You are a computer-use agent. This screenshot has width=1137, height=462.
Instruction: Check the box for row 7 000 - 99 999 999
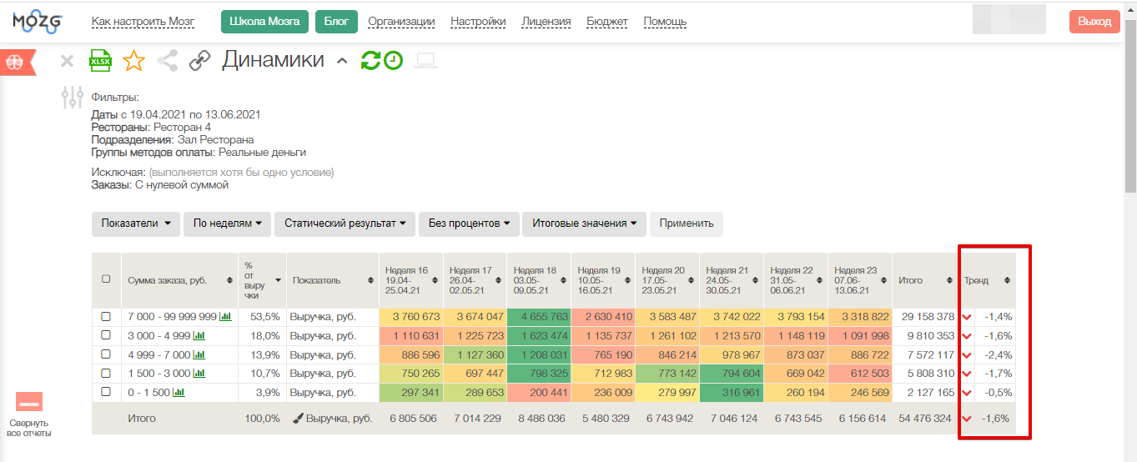point(106,317)
